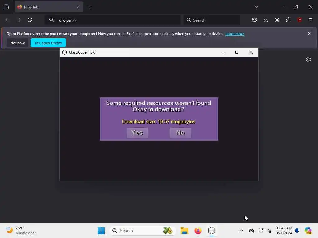Go forward with the forward arrow

pyautogui.click(x=19, y=20)
